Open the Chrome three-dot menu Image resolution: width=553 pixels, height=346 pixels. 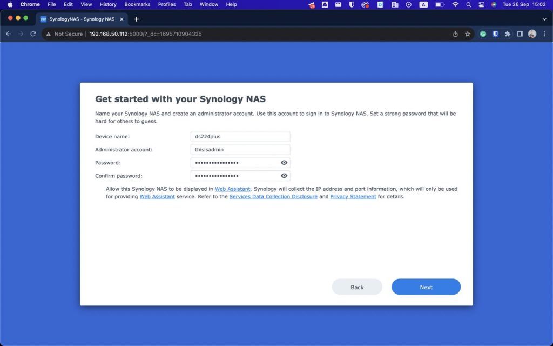point(544,34)
